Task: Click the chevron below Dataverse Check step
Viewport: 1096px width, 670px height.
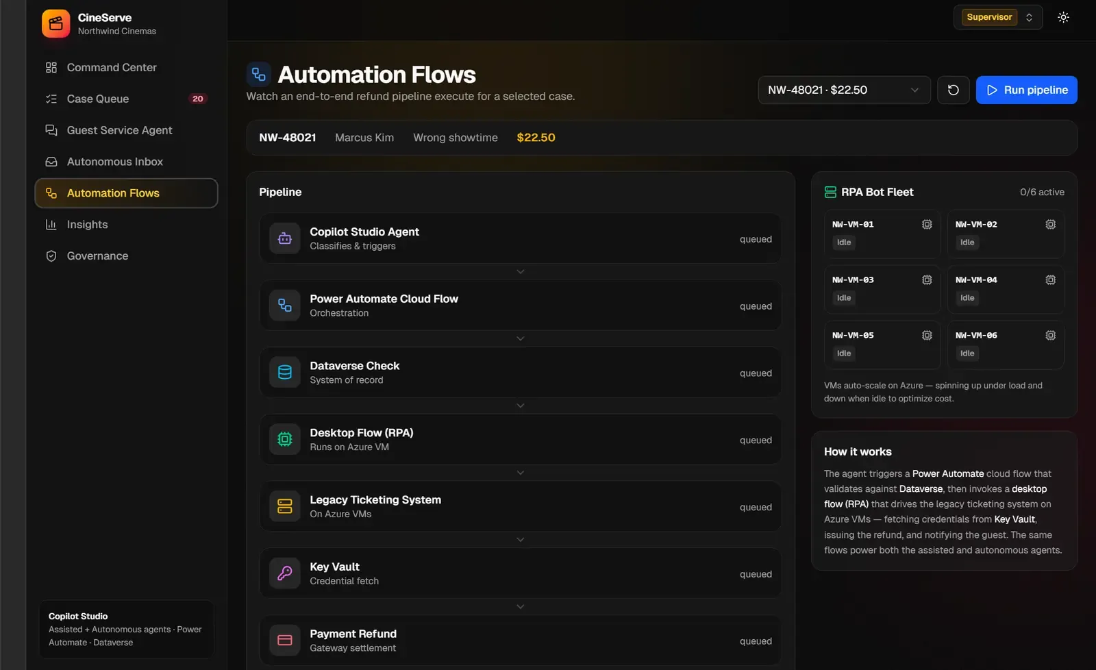Action: point(521,406)
